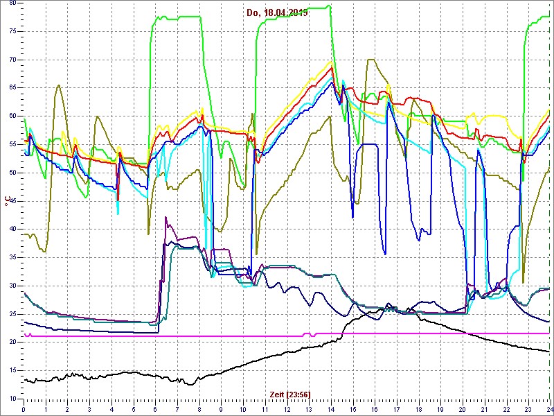Click hour 2 on the time axis
Viewport: 554px width, 416px height.
(67, 409)
